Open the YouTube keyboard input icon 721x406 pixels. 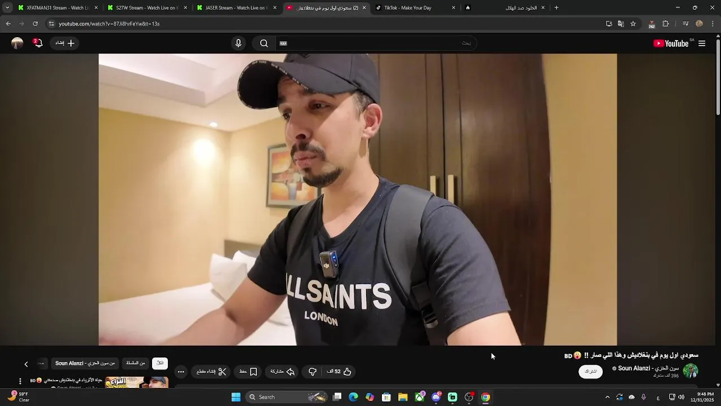tap(283, 43)
